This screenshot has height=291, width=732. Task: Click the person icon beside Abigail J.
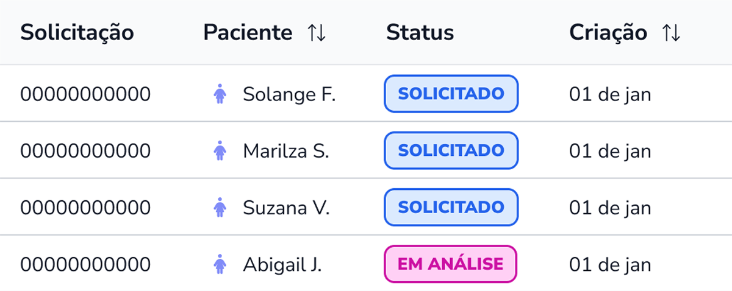[220, 264]
